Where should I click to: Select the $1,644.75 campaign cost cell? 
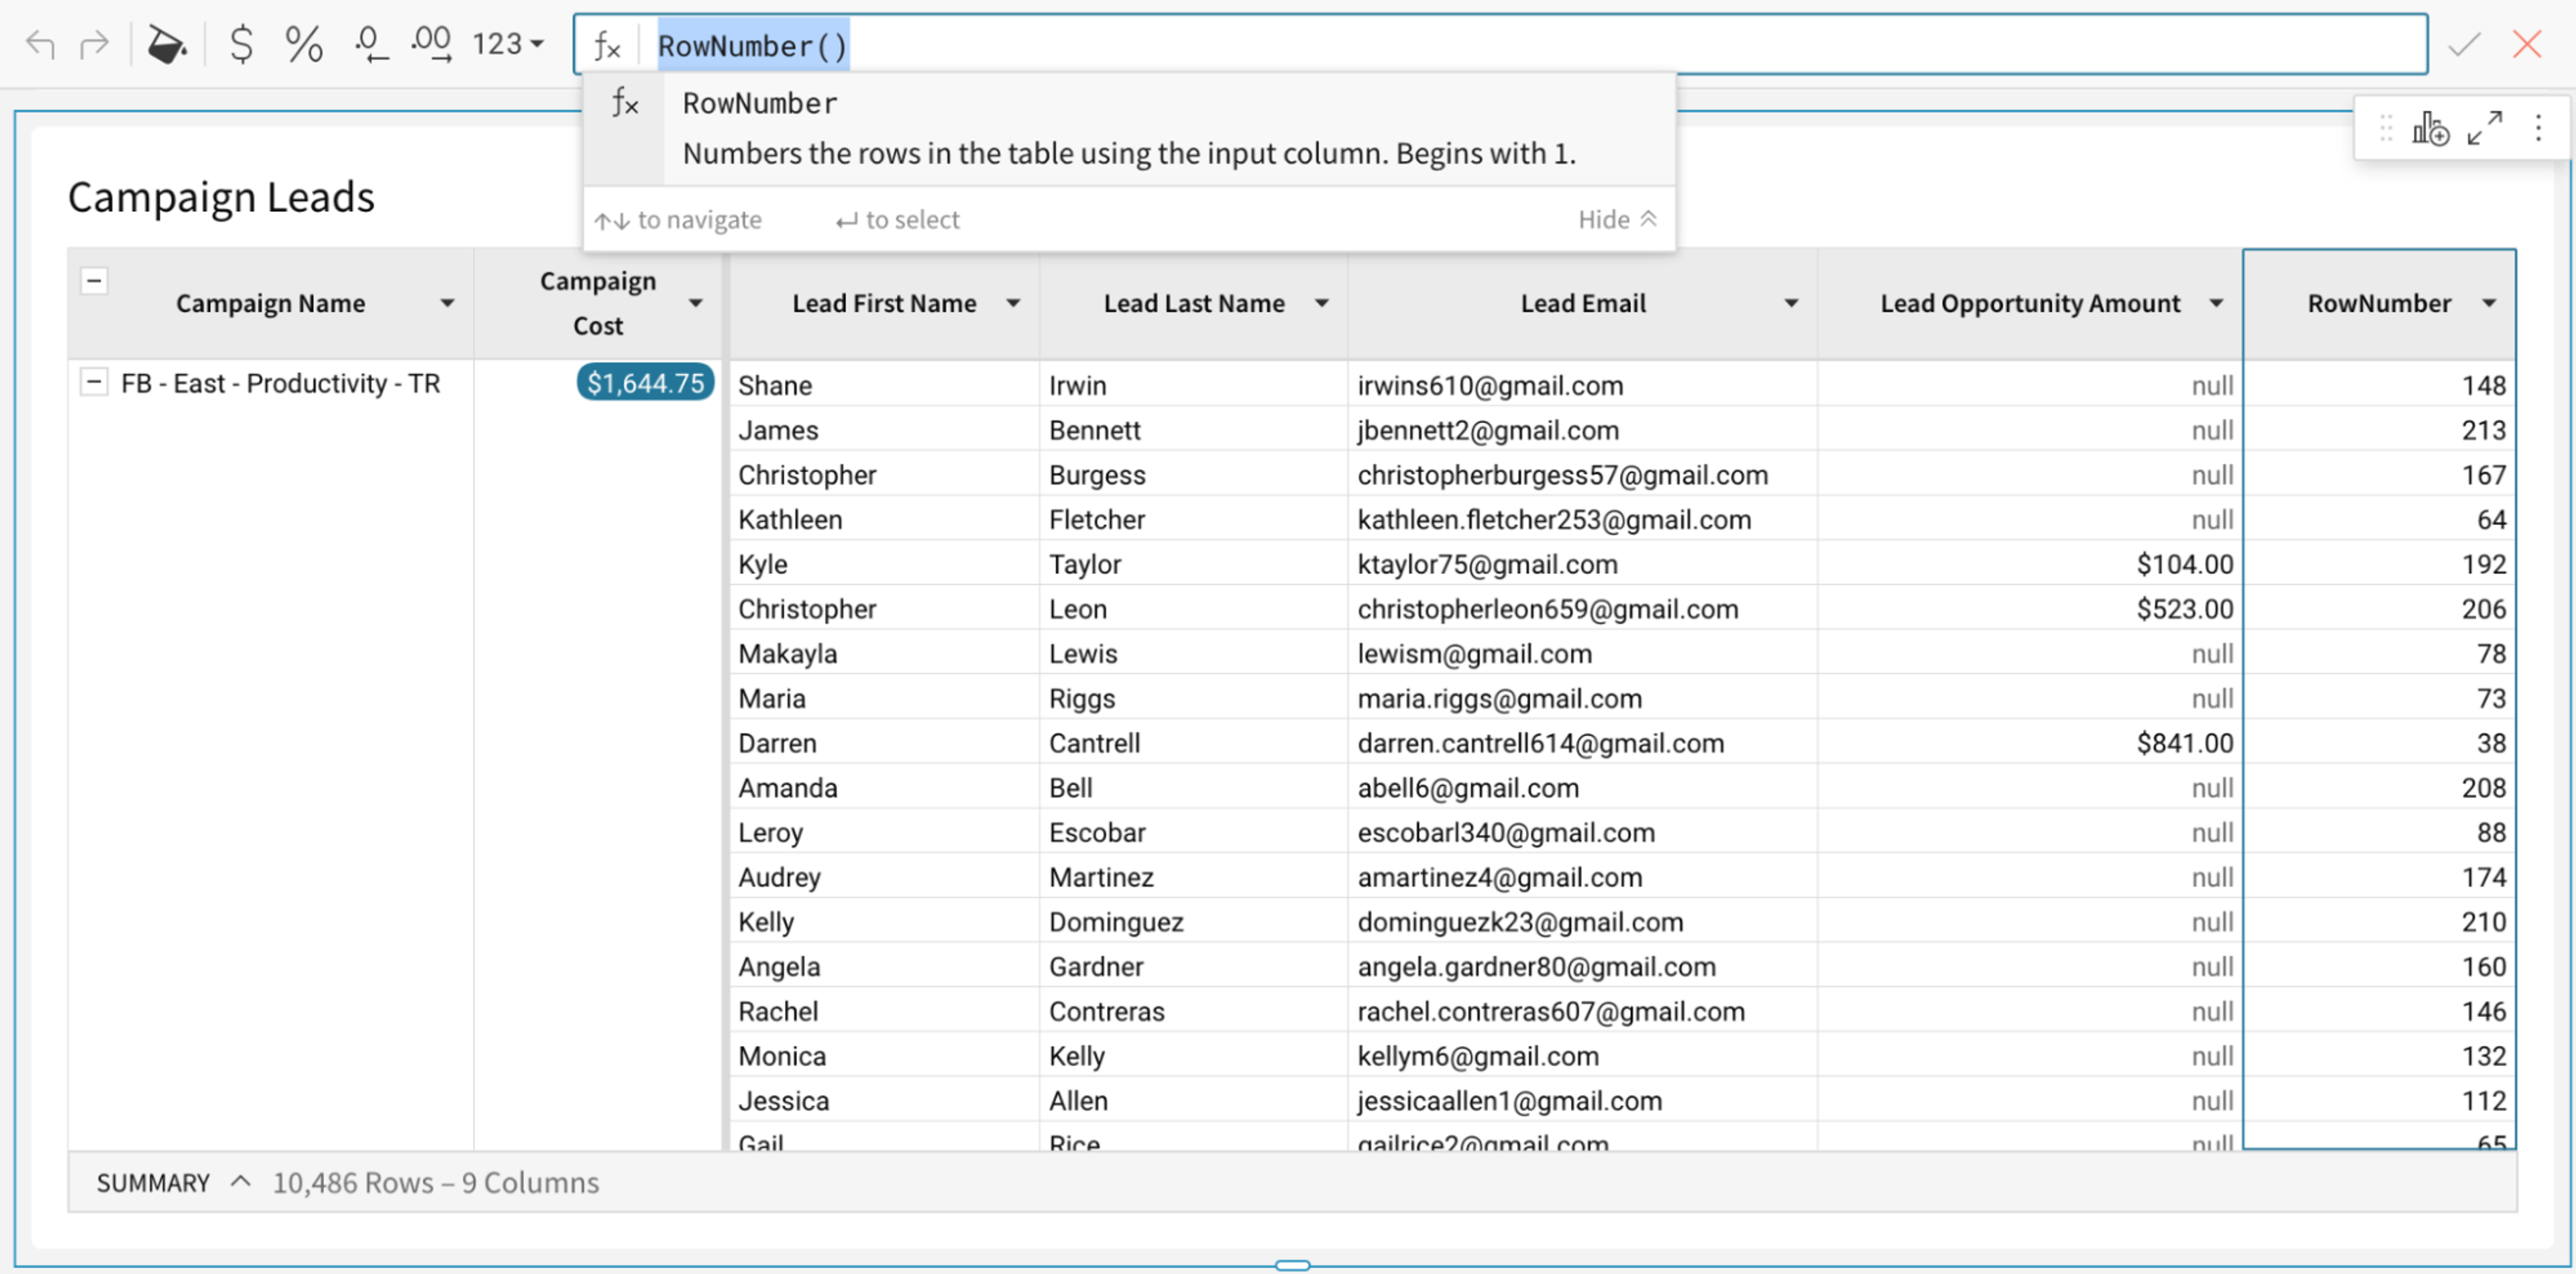[x=645, y=383]
